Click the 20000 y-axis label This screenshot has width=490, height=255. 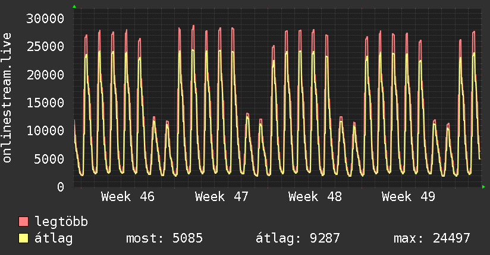coord(46,75)
